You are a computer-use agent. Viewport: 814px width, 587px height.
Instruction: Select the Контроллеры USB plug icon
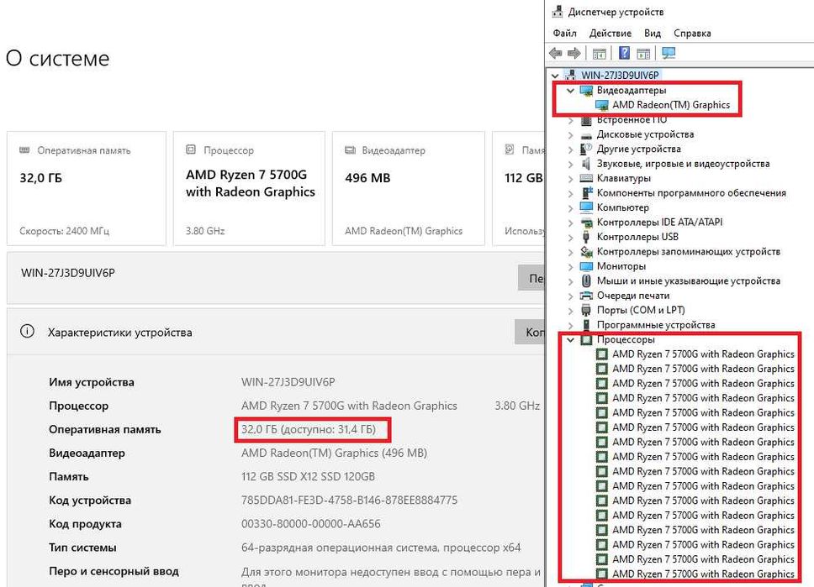point(586,237)
